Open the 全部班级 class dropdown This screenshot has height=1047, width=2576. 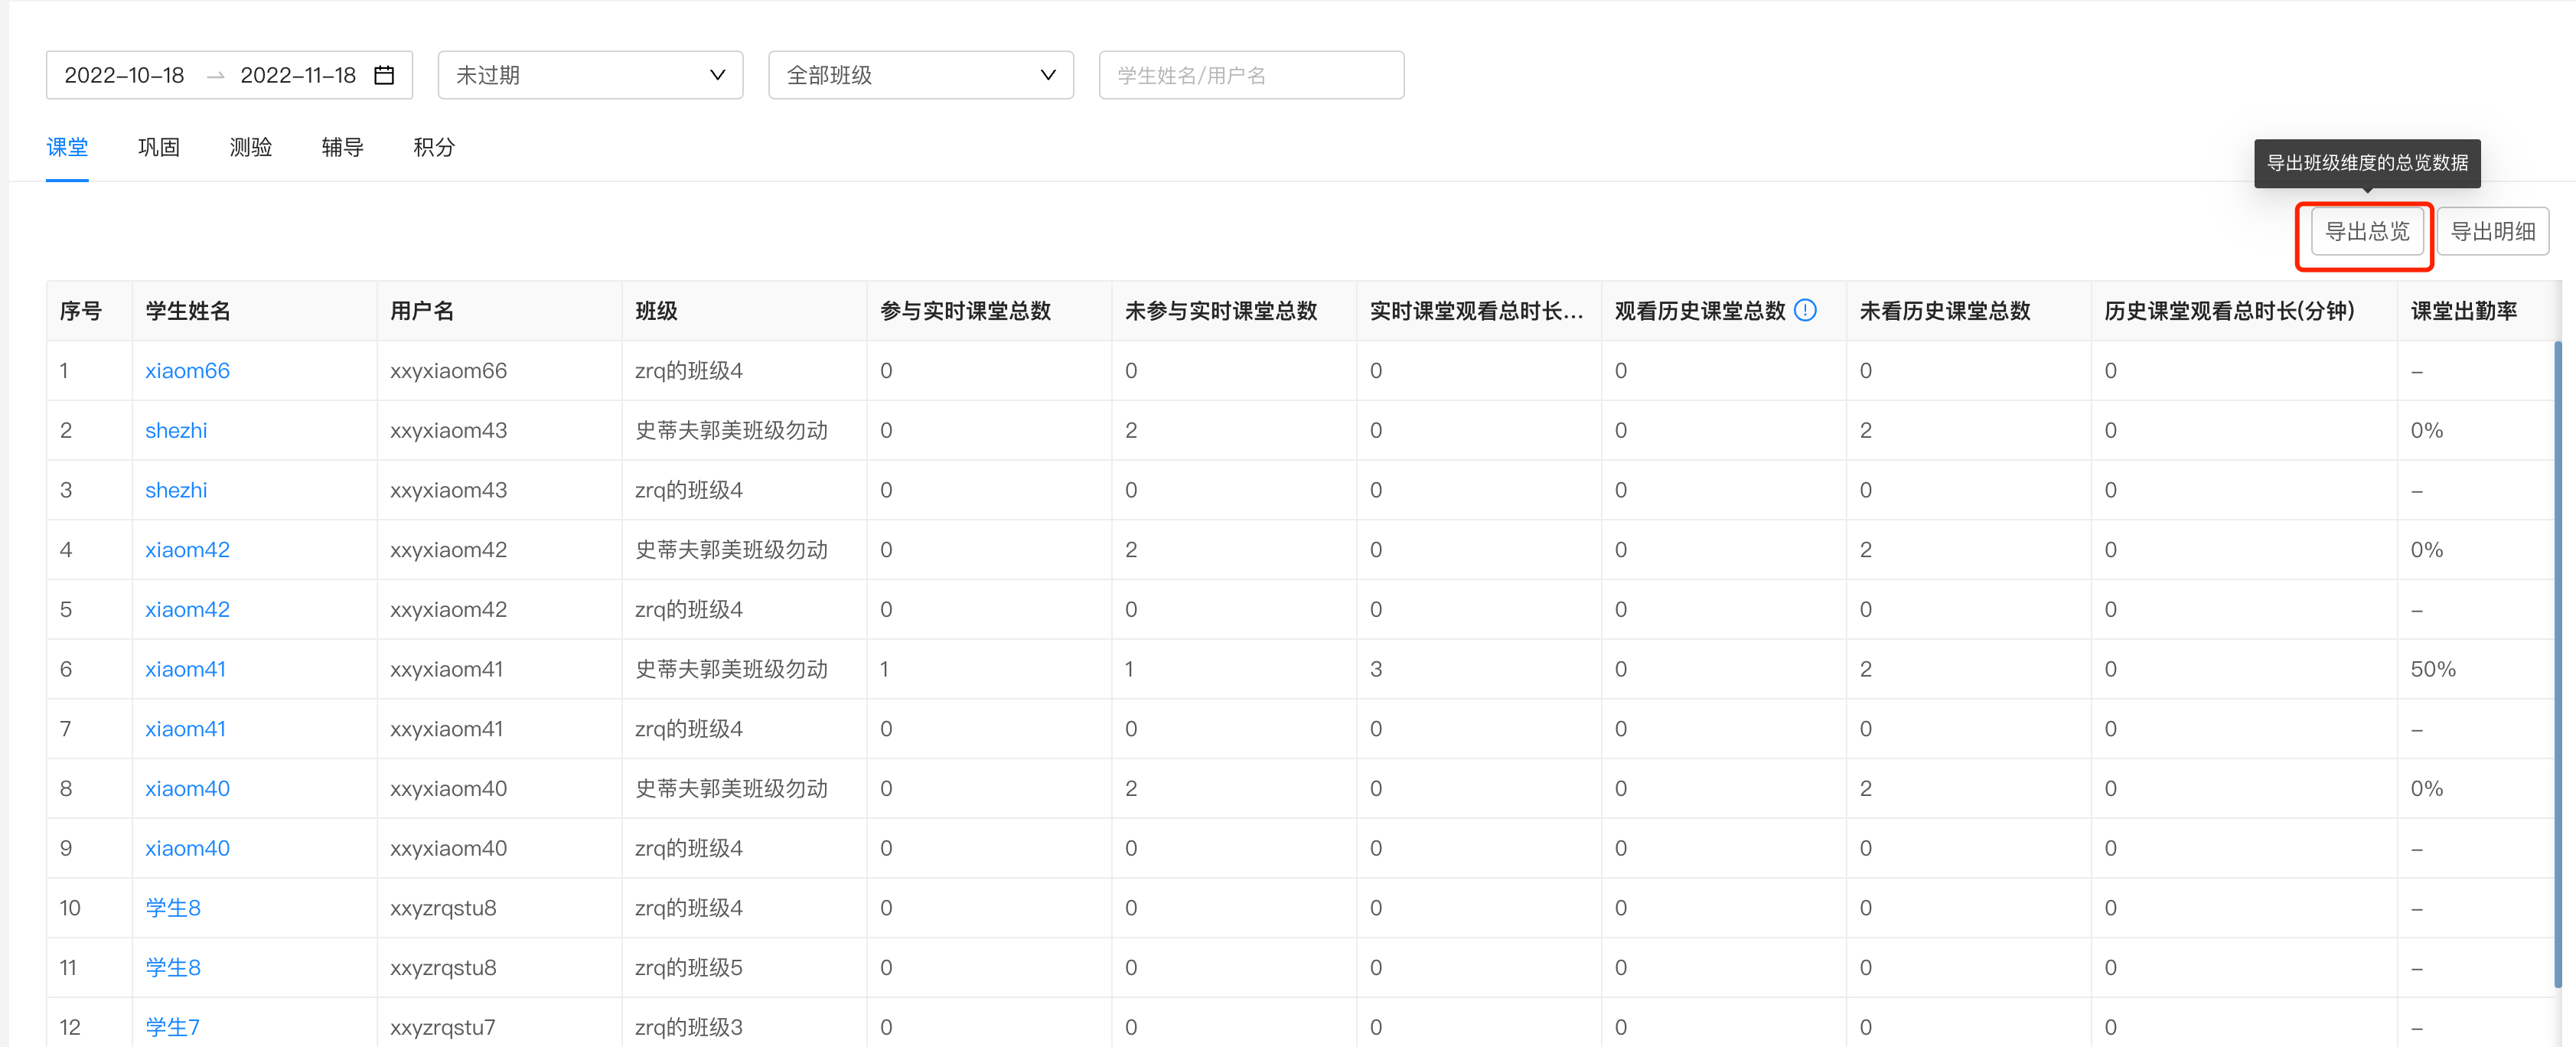tap(921, 75)
